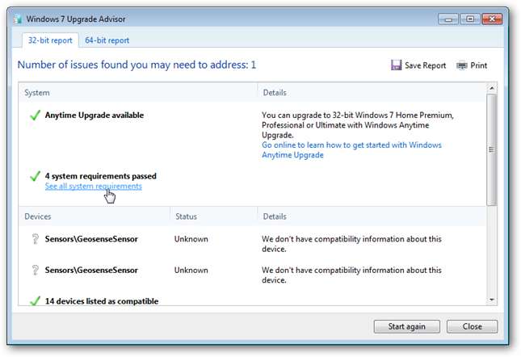Click the scrollbar up arrow
Screen dimensions: 521x357
pos(492,88)
